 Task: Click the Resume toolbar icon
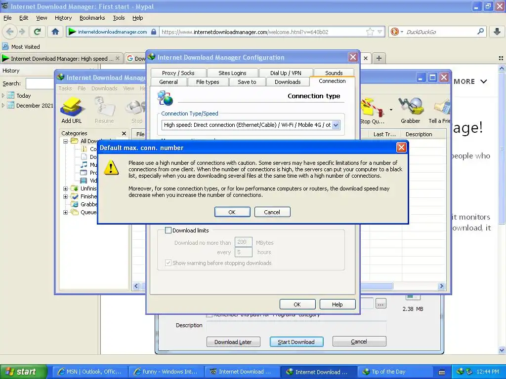pyautogui.click(x=104, y=111)
